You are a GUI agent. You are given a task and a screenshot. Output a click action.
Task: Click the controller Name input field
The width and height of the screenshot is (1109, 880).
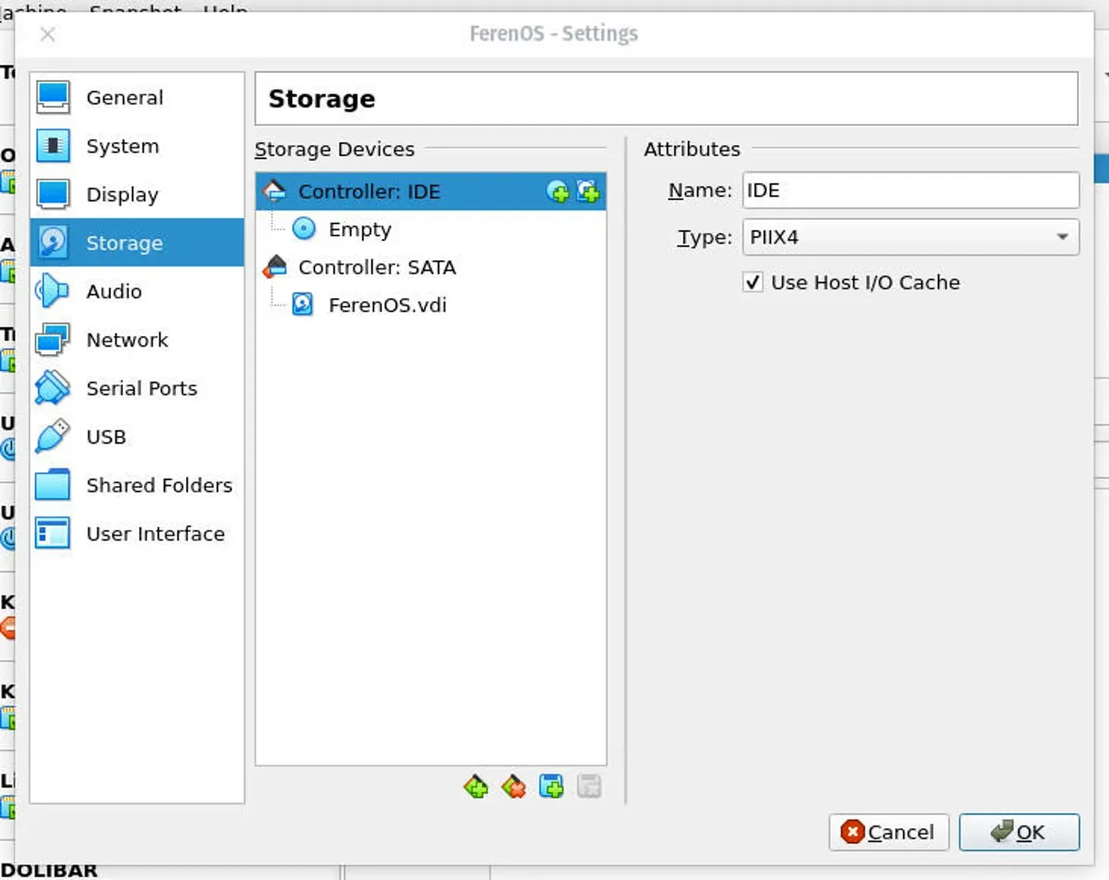pyautogui.click(x=911, y=191)
